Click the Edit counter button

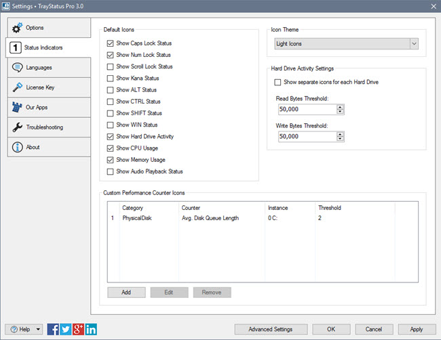coord(169,293)
